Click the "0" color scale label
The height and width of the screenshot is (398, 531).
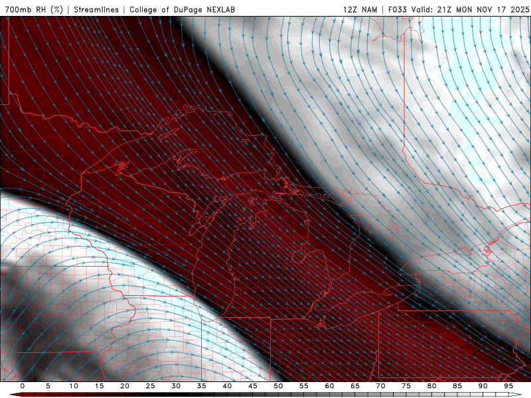click(23, 386)
